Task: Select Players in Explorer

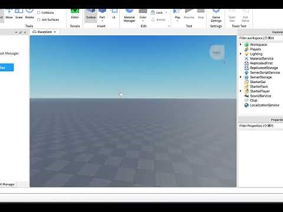Action: pyautogui.click(x=255, y=49)
